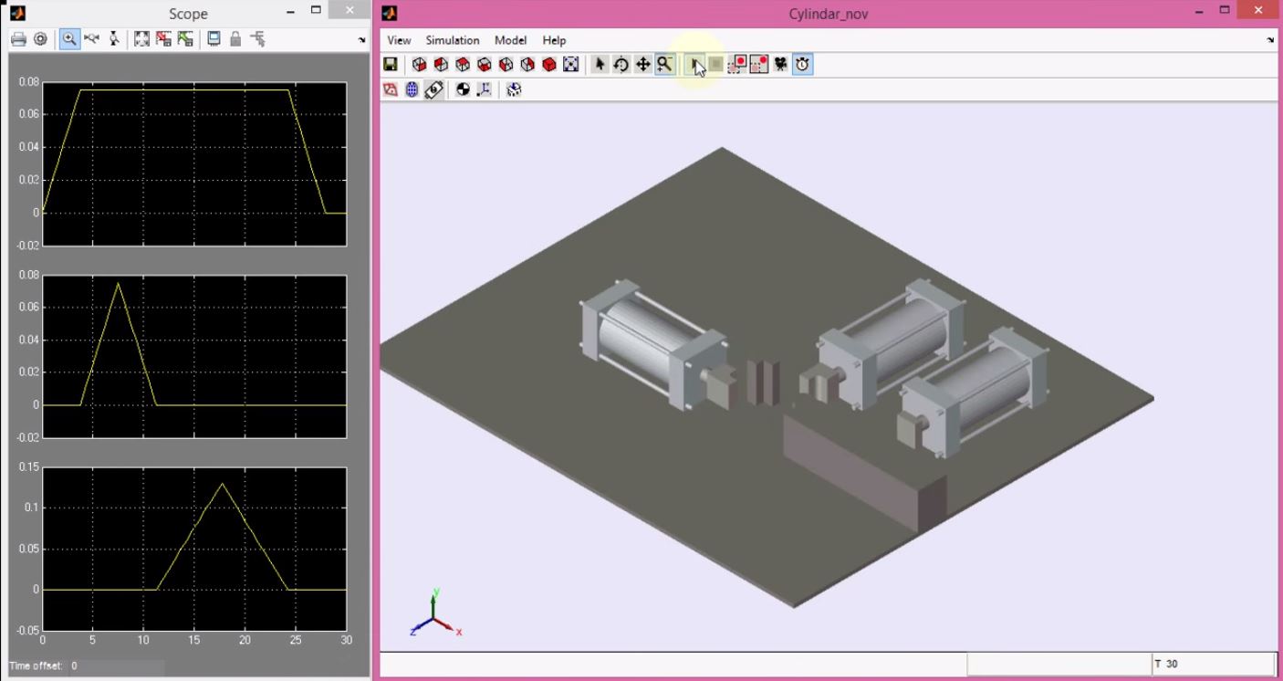Toggle the simulation time stopwatch display
1283x681 pixels.
tap(803, 65)
